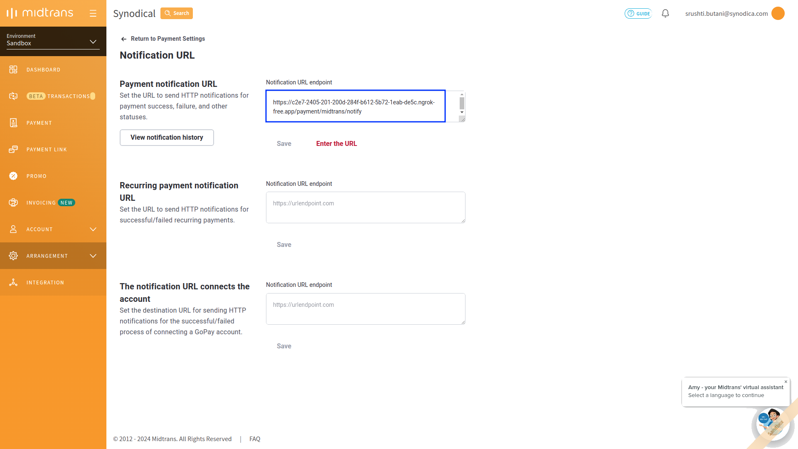Click the Integration nodes icon

(x=13, y=282)
